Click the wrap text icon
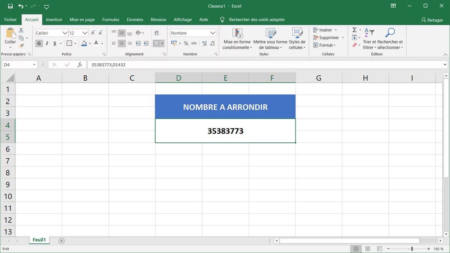Viewport: 450px width, 253px height. click(157, 33)
